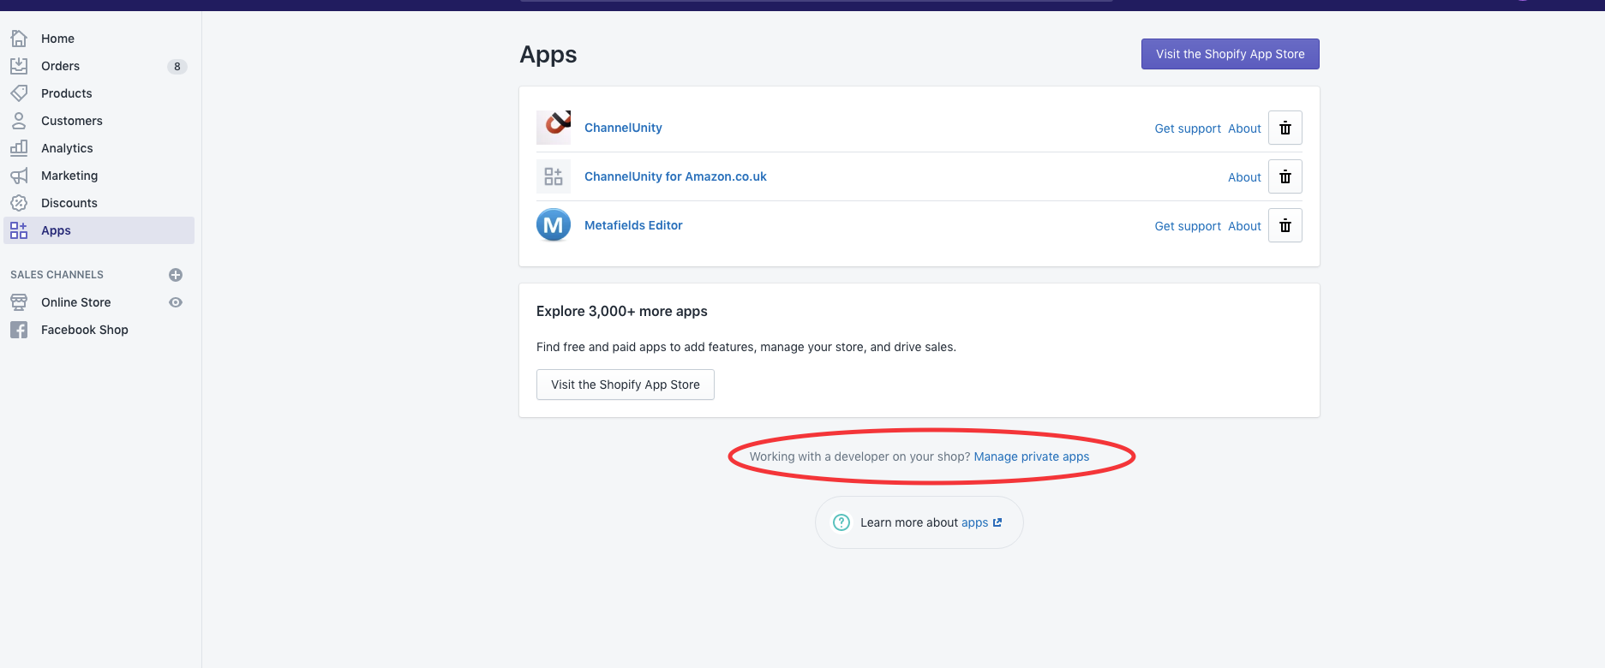The width and height of the screenshot is (1605, 668).
Task: Click the Metafields Editor blue M icon
Action: (x=554, y=225)
